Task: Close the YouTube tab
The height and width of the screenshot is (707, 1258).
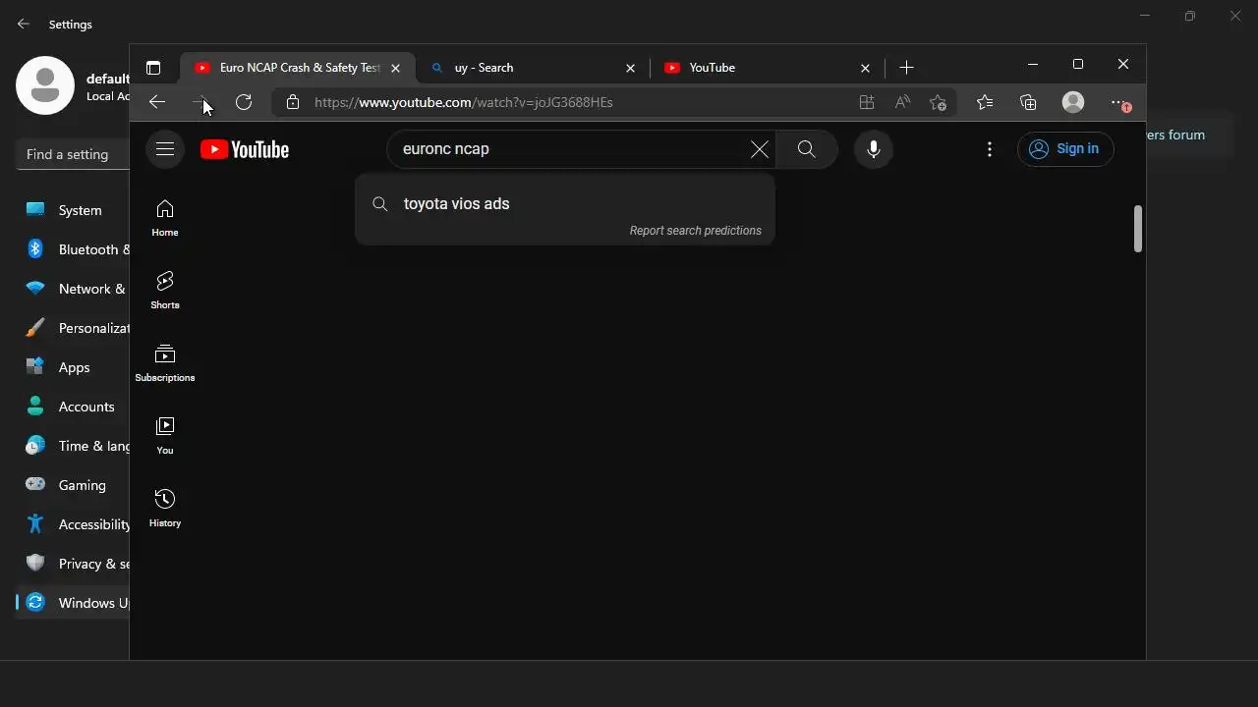Action: (865, 68)
